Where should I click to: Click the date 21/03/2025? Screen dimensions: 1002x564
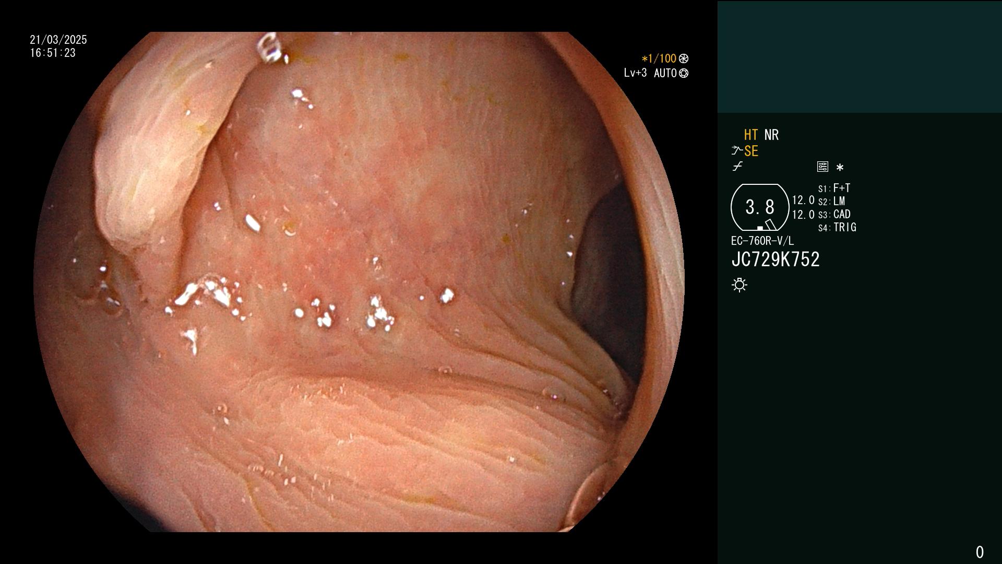click(58, 40)
